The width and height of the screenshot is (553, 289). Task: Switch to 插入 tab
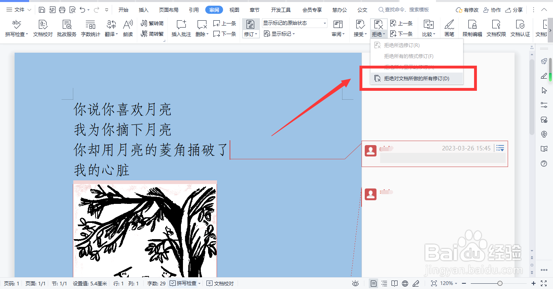[x=144, y=10]
